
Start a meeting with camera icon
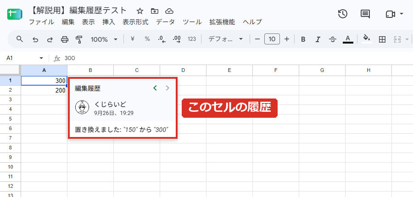pos(390,14)
